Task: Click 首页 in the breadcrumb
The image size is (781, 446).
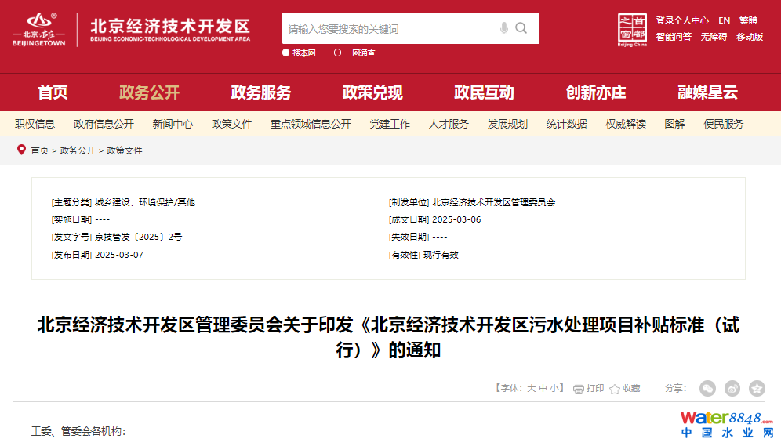Action: coord(39,150)
